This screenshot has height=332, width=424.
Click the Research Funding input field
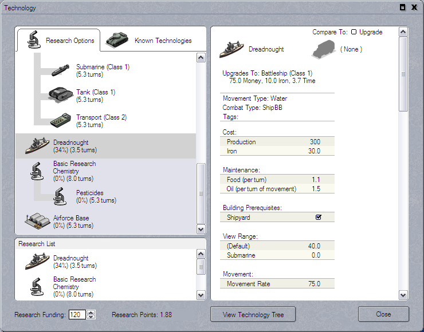[x=76, y=315]
